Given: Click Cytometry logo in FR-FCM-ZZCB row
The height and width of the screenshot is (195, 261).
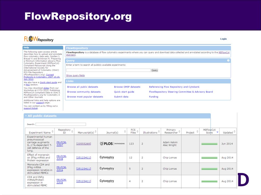Looking at the screenshot, I should tap(107, 157).
